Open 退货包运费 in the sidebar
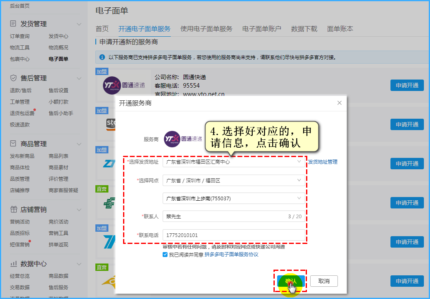 tap(22, 113)
